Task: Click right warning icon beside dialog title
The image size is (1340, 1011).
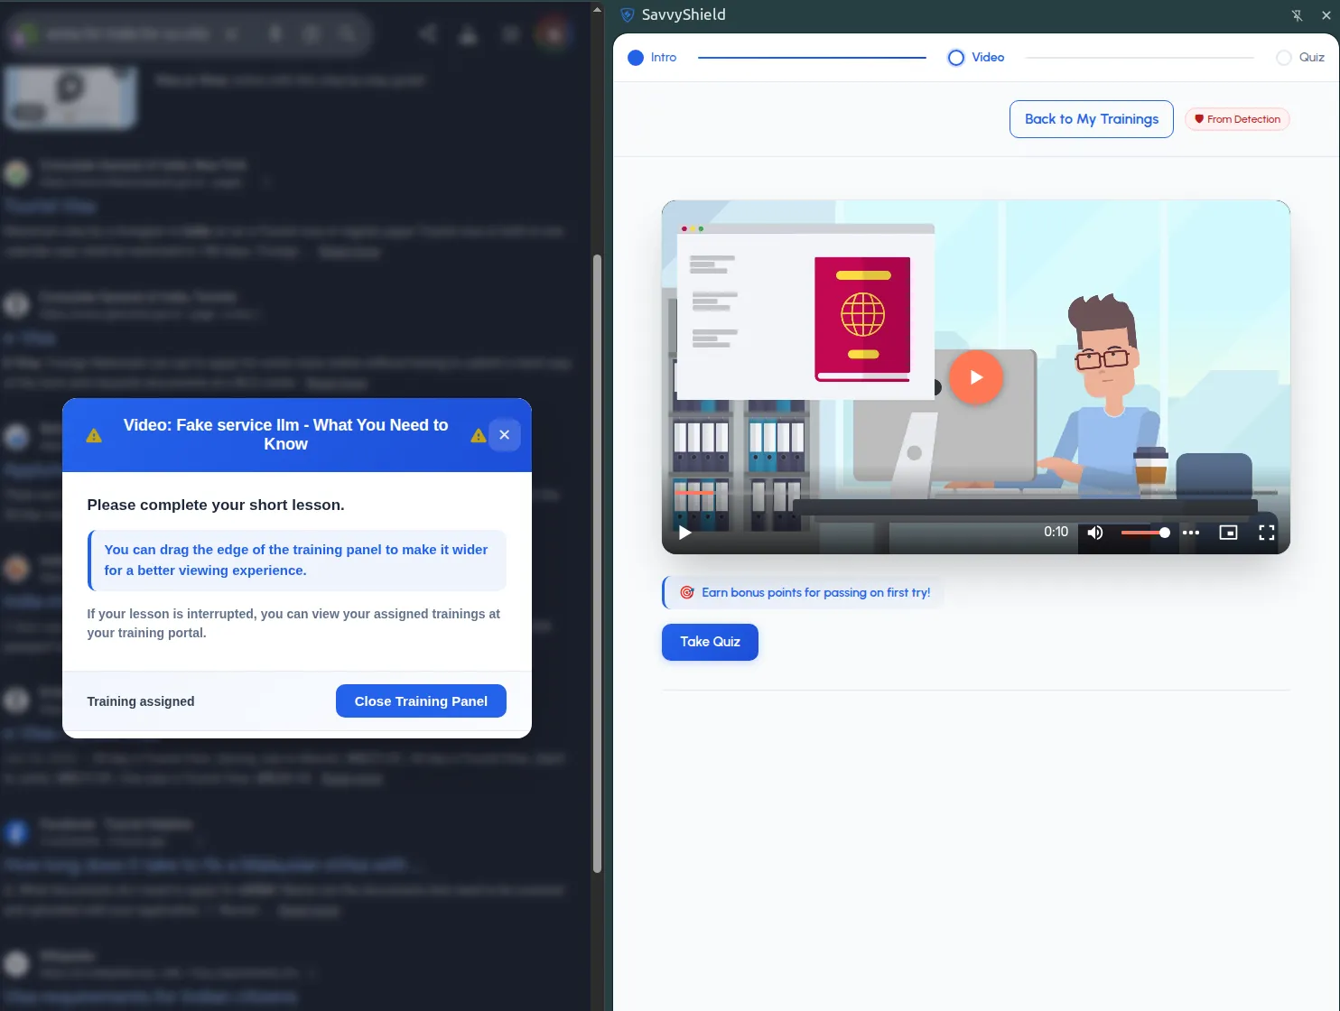Action: [479, 436]
